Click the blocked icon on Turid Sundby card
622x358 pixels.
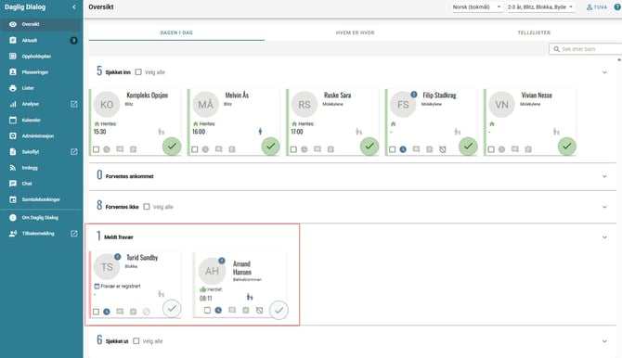coord(147,312)
